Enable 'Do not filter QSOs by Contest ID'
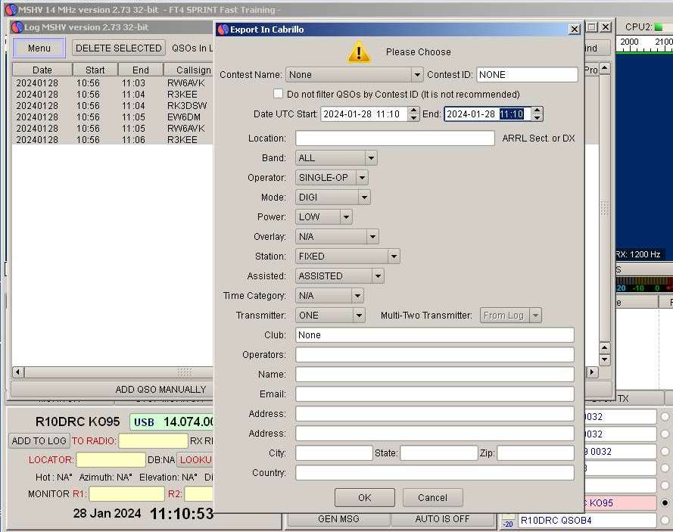The image size is (673, 532). 279,95
